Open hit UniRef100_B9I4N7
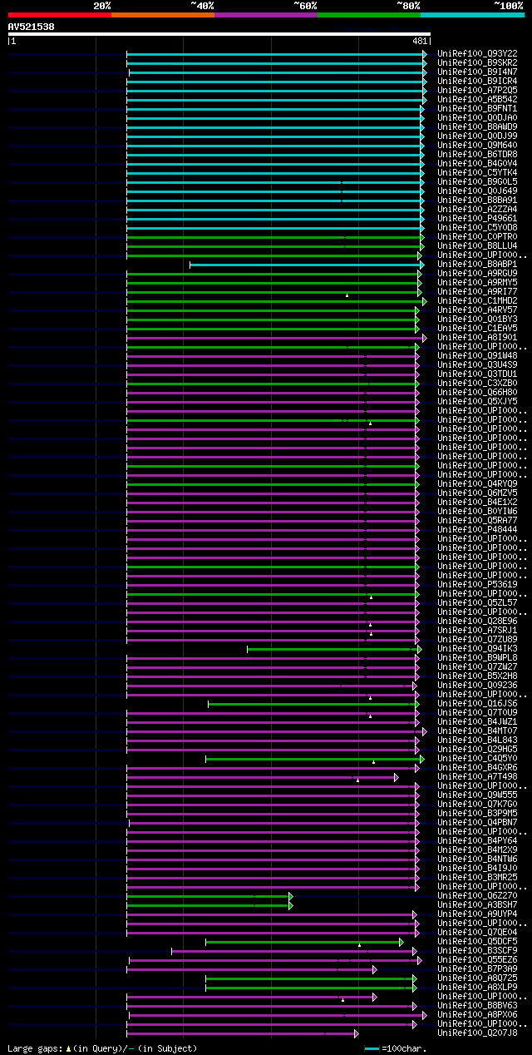 coord(477,72)
